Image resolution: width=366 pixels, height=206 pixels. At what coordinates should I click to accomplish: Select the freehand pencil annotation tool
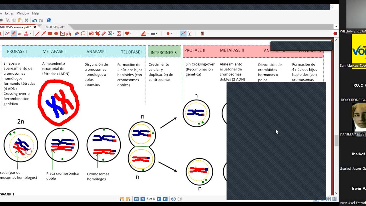coord(7,33)
